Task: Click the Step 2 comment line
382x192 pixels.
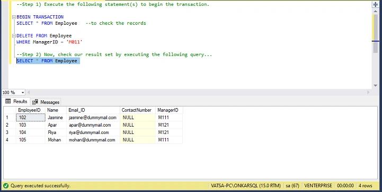Action: point(114,54)
